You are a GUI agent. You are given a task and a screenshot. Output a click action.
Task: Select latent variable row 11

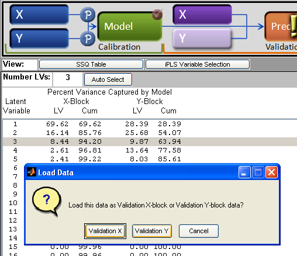point(13,212)
